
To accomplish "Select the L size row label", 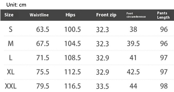I will click(x=11, y=58).
